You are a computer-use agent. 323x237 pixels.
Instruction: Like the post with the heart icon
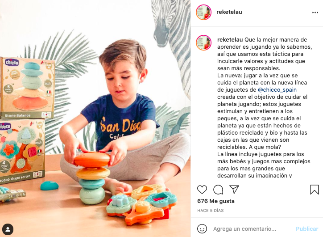(x=202, y=190)
